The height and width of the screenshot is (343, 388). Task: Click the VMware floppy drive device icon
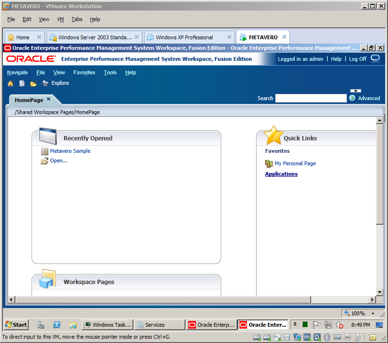(x=287, y=337)
